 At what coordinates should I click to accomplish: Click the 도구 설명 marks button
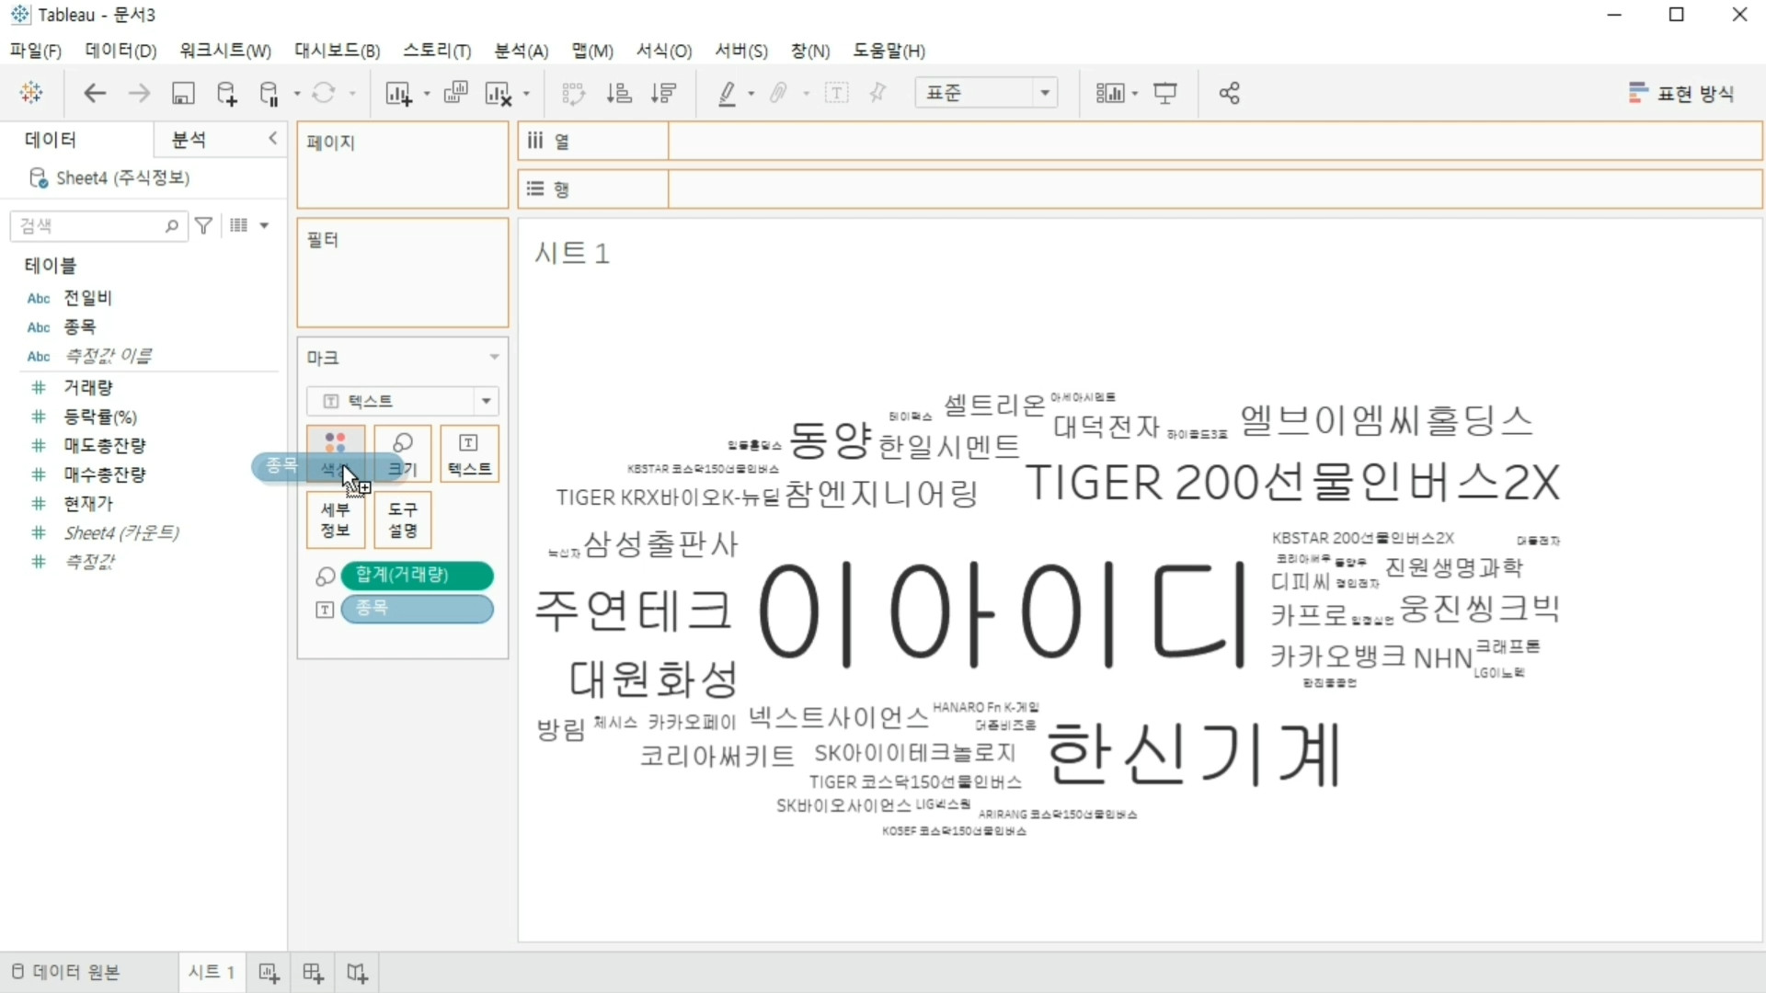pyautogui.click(x=402, y=519)
